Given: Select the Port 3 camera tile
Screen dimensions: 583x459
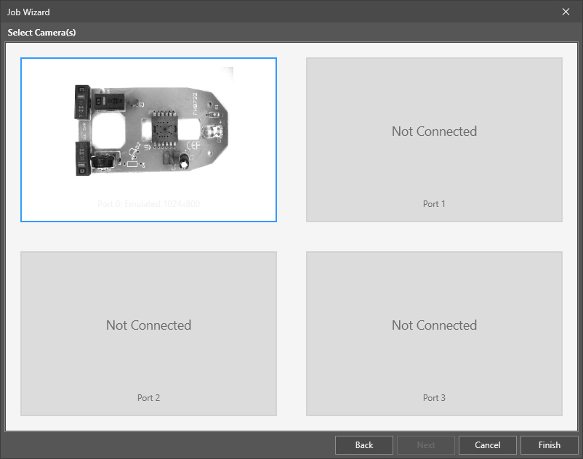Looking at the screenshot, I should 434,363.
